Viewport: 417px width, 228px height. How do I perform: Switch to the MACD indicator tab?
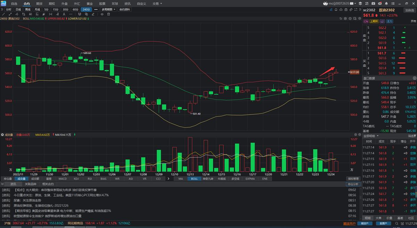[63, 179]
